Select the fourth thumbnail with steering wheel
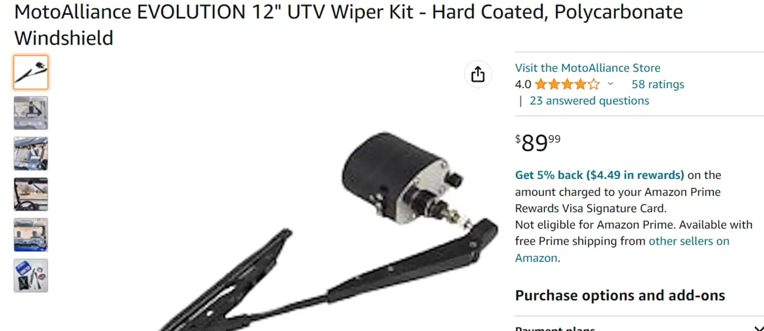Image resolution: width=764 pixels, height=331 pixels. click(x=31, y=194)
